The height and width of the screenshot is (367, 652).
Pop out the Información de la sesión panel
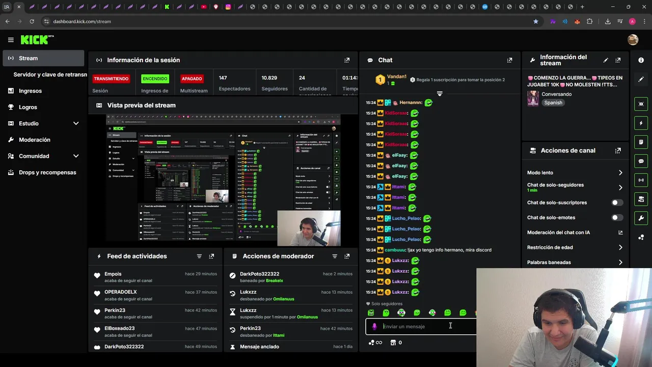pos(347,60)
